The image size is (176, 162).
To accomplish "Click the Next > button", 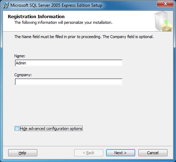I will click(x=121, y=153).
